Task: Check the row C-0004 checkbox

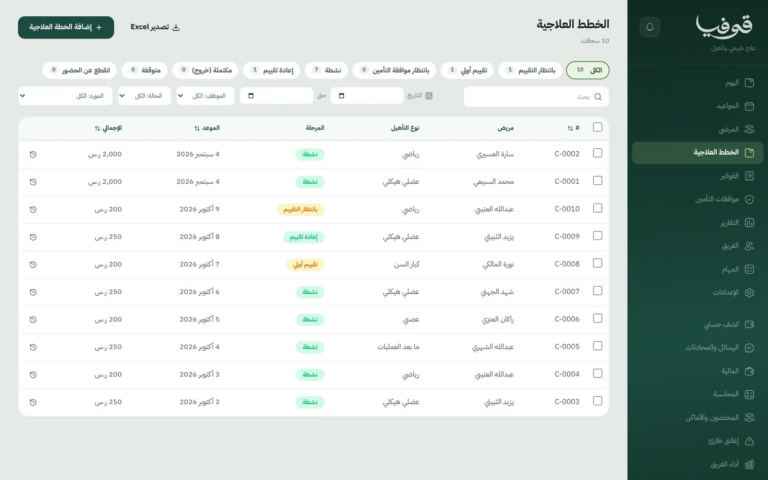Action: [x=598, y=373]
